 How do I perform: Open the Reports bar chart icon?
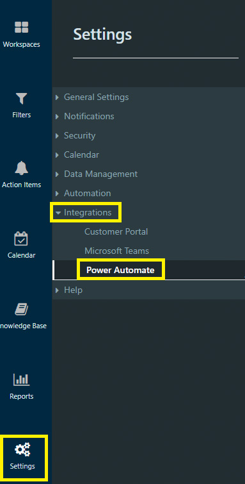(x=21, y=380)
